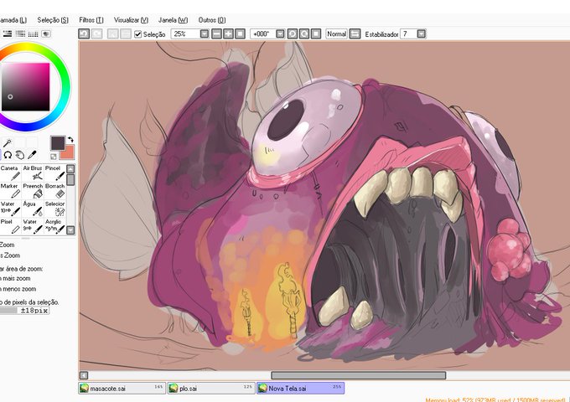The image size is (570, 402).
Task: Switch to the plo.sai tab
Action: coord(211,389)
